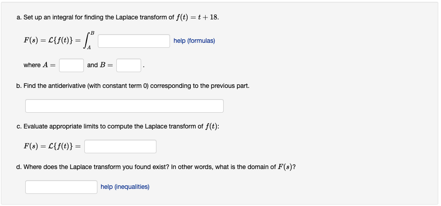Screen dimensions: 441x206
Task: Click the "F(s) = L{f(t)} =" expression in part a
Action: [x=52, y=41]
